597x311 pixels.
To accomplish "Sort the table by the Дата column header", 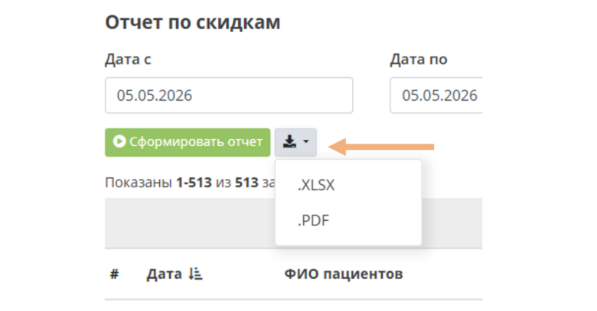I will pyautogui.click(x=164, y=274).
